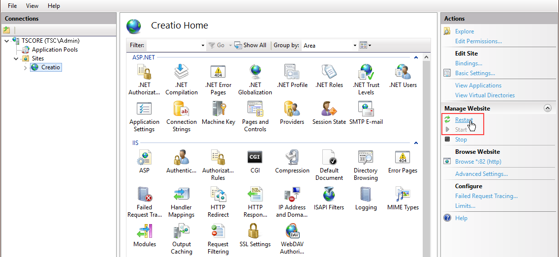Open the Help menu
The image size is (559, 257).
coord(54,6)
